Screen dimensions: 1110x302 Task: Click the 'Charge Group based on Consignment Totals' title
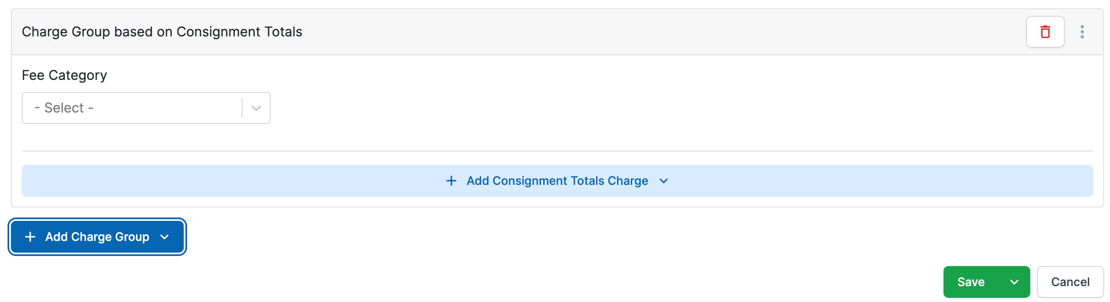(x=162, y=32)
